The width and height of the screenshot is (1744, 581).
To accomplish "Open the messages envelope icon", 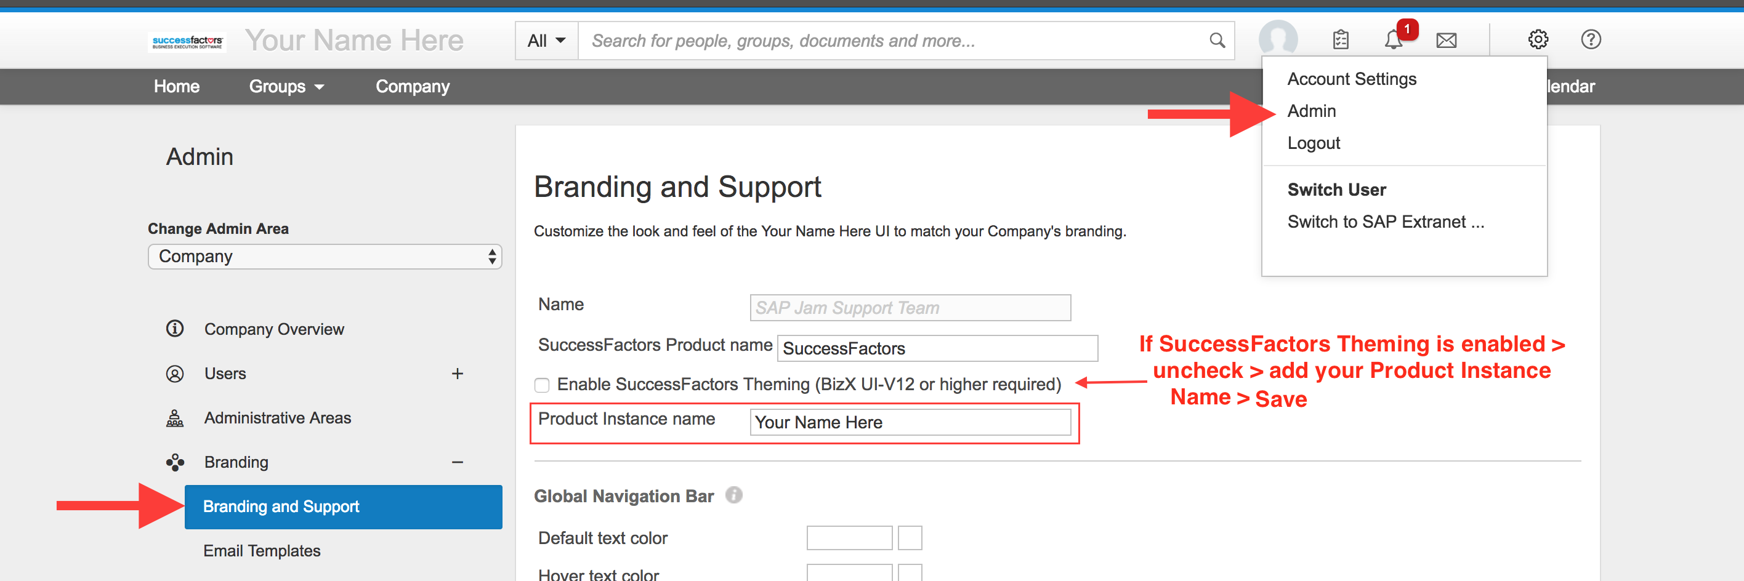I will (x=1446, y=41).
